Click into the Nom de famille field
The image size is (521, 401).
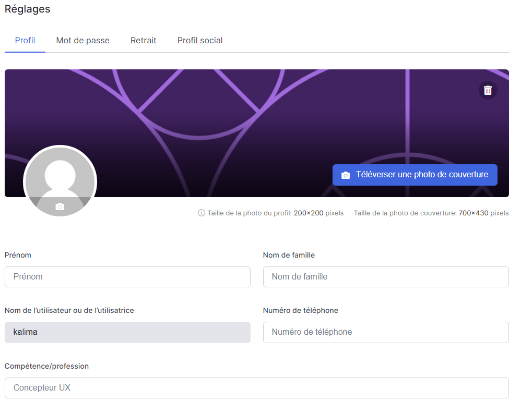click(x=386, y=277)
